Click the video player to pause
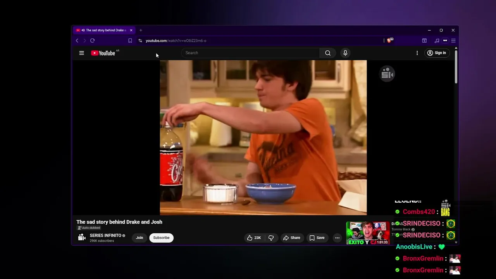The width and height of the screenshot is (496, 279). pos(263,137)
